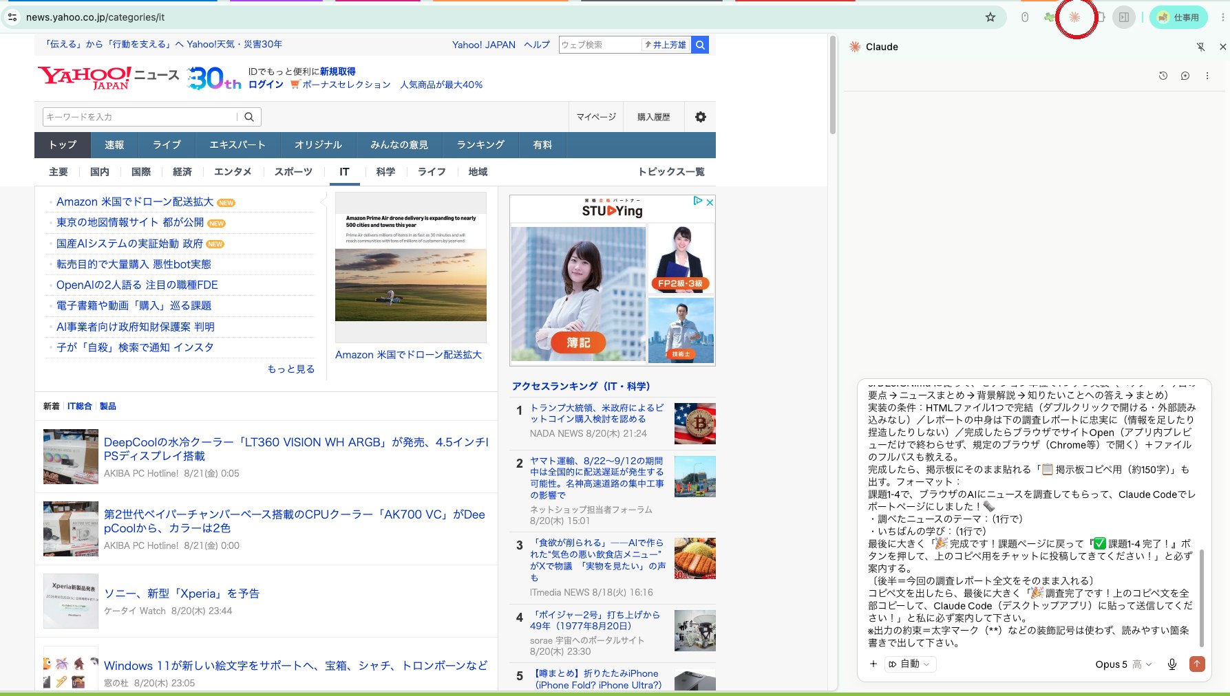Start voice input with microphone icon

pyautogui.click(x=1172, y=664)
